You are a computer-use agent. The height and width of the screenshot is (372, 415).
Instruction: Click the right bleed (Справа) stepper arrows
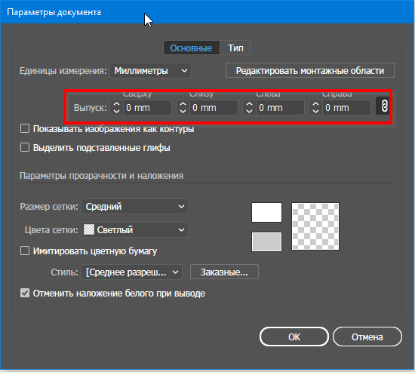(x=315, y=107)
